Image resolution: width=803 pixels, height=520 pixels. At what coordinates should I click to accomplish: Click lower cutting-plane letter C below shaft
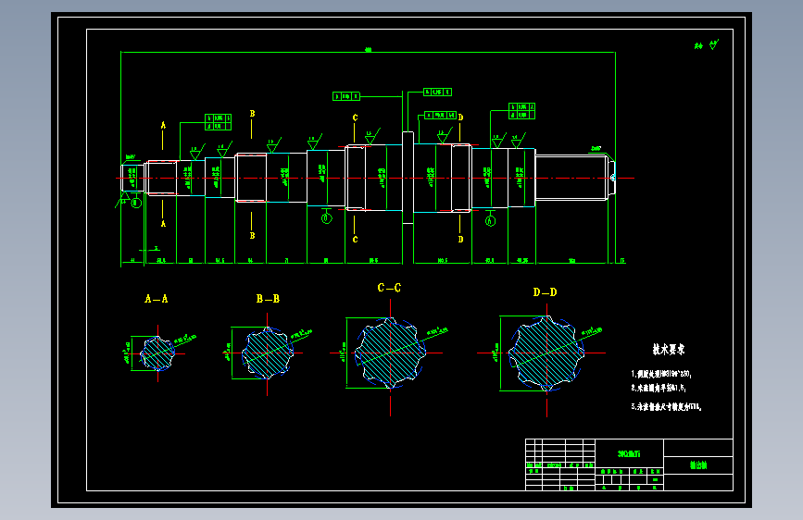[x=355, y=239]
